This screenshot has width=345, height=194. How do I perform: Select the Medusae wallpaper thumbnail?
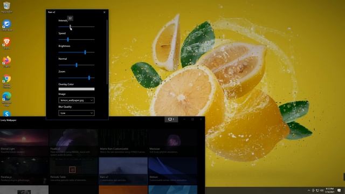[x=172, y=142]
